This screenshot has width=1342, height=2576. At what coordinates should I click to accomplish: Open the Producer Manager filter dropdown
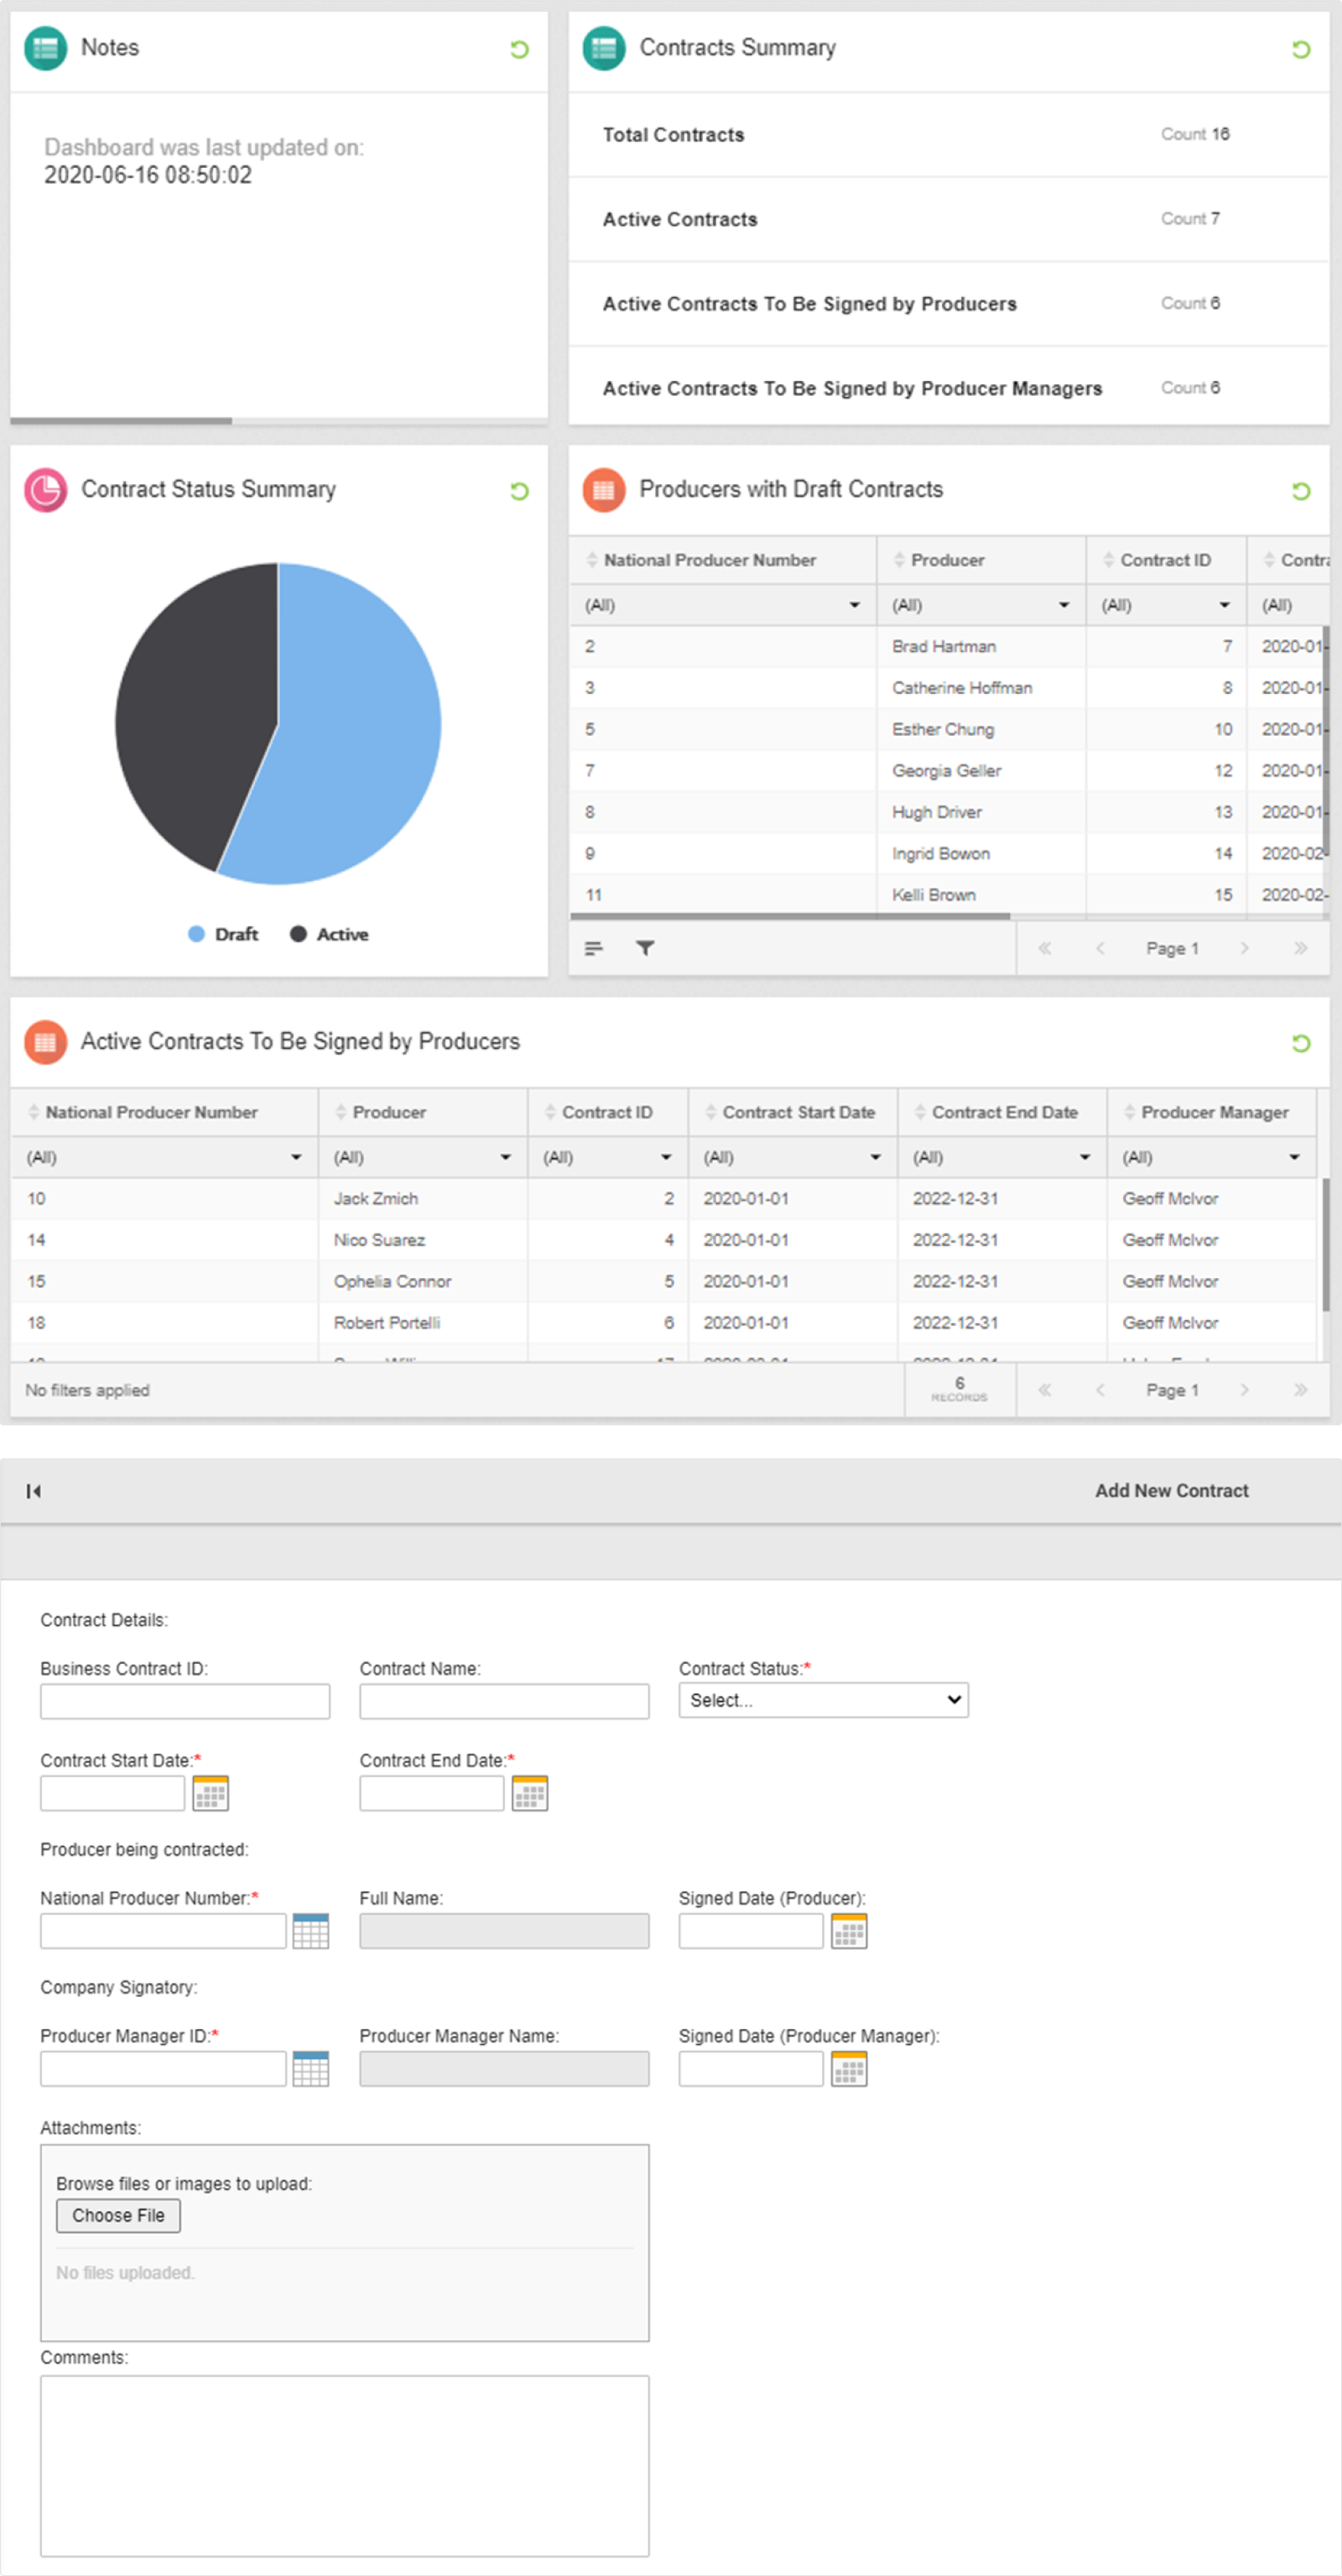click(1293, 1157)
